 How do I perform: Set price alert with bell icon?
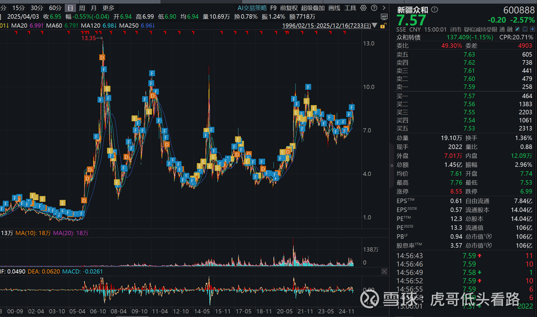525,29
